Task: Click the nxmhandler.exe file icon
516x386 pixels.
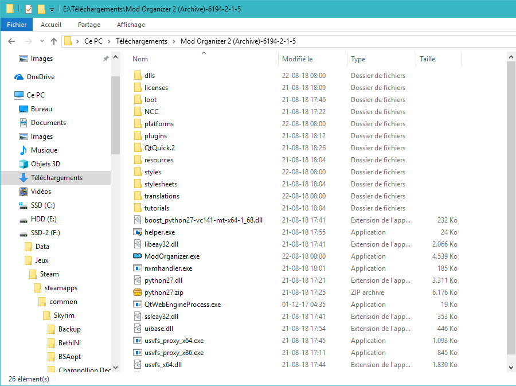Action: [137, 268]
